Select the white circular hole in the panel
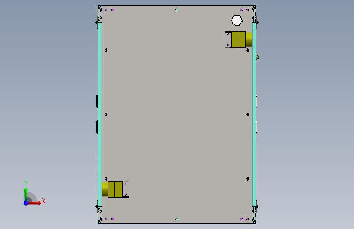Image resolution: width=354 pixels, height=229 pixels. click(x=237, y=20)
